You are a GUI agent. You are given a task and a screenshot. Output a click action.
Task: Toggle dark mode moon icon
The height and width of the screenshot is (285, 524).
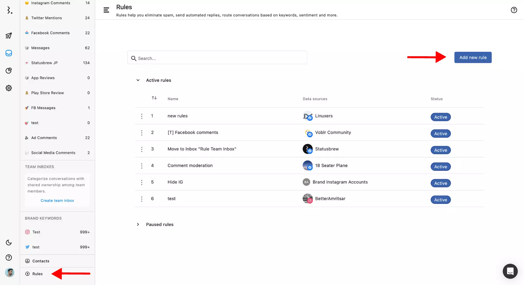9,242
